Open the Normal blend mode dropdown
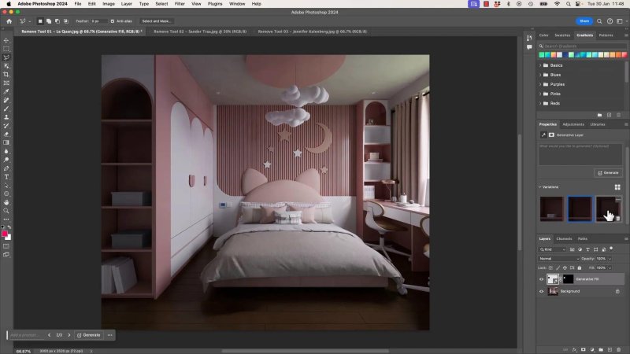This screenshot has height=354, width=630. (559, 259)
